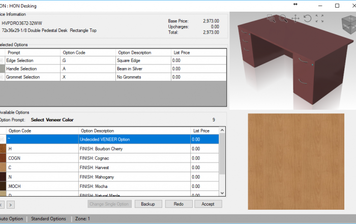Click Option Code header in Available Options table
Screen dimensions: 356x224
pyautogui.click(x=42, y=131)
